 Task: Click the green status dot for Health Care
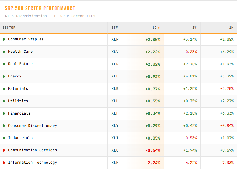click(4, 52)
